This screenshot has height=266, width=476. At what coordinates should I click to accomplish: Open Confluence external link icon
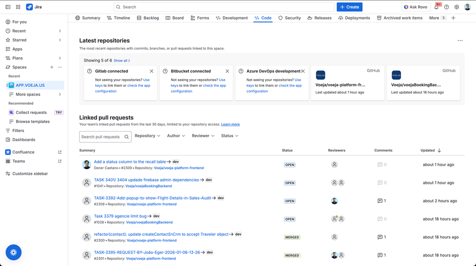point(60,152)
